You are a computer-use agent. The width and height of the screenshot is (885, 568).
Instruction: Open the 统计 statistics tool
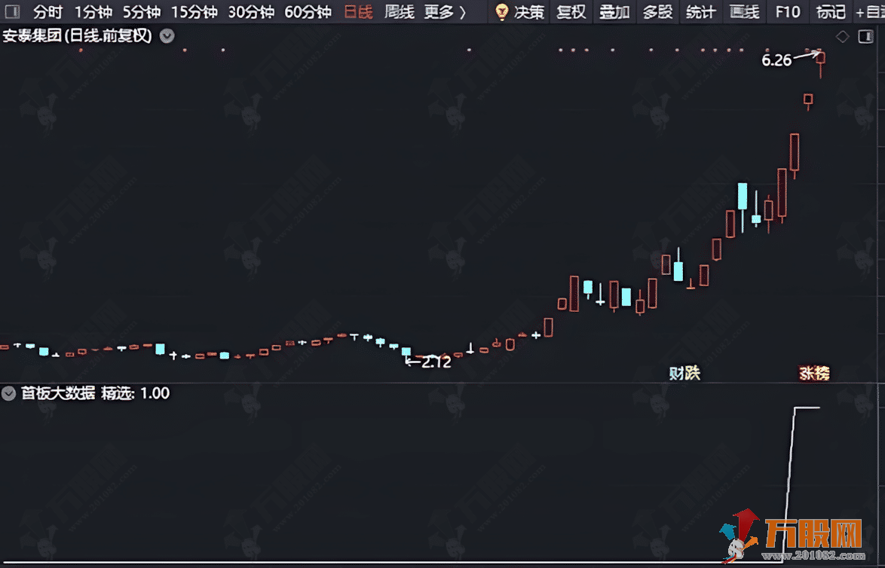[701, 12]
